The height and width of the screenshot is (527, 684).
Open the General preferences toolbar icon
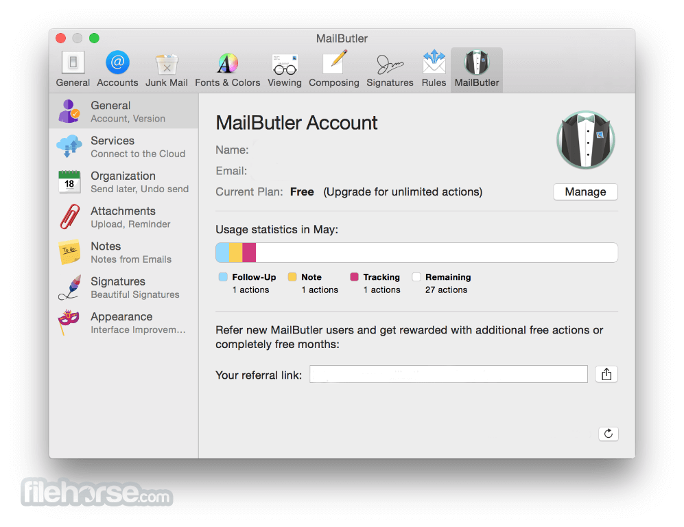pos(73,63)
